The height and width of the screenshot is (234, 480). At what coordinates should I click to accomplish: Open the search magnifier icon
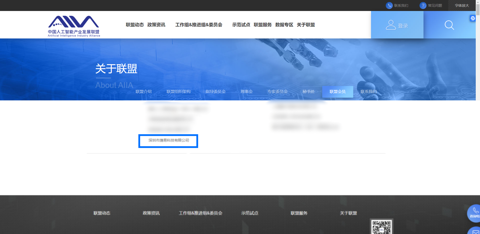coord(449,25)
